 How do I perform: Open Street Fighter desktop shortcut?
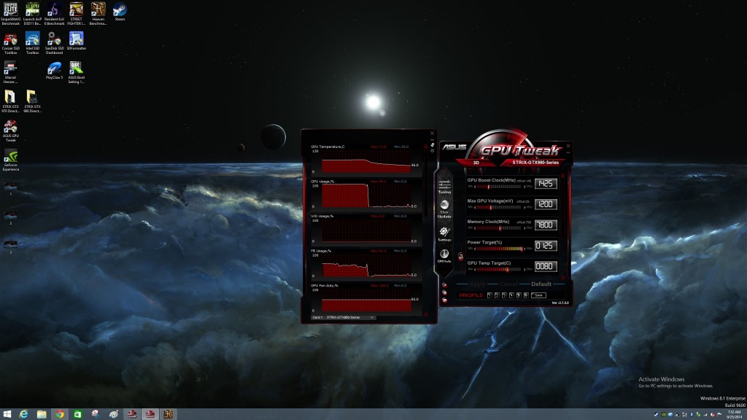[76, 13]
